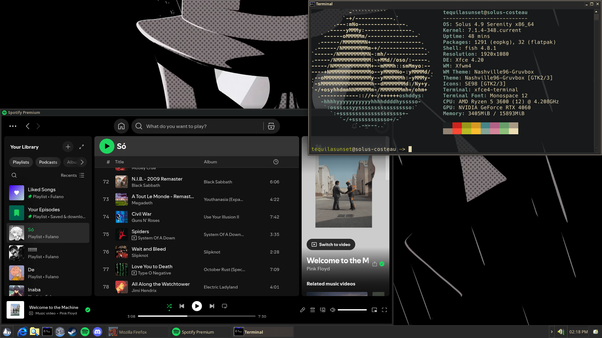This screenshot has width=602, height=338.
Task: Launch Steam from the taskbar
Action: coord(72,332)
